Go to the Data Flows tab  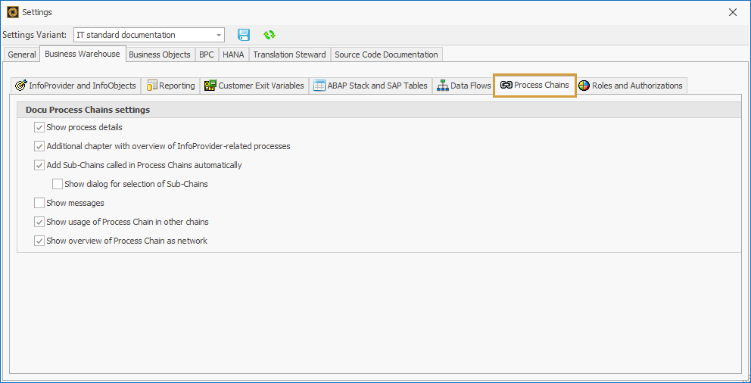(x=463, y=86)
